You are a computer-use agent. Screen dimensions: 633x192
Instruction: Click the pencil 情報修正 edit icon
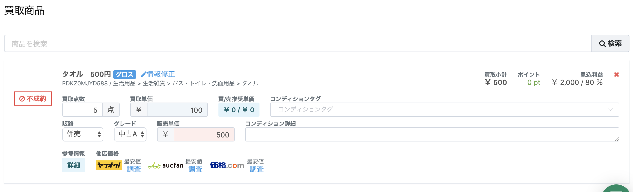(143, 75)
